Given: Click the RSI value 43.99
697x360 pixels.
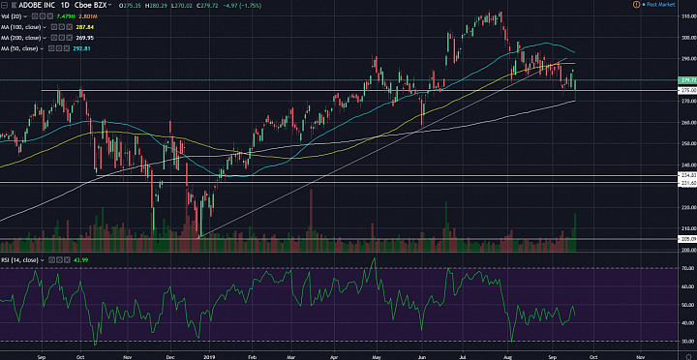Looking at the screenshot, I should (80, 260).
